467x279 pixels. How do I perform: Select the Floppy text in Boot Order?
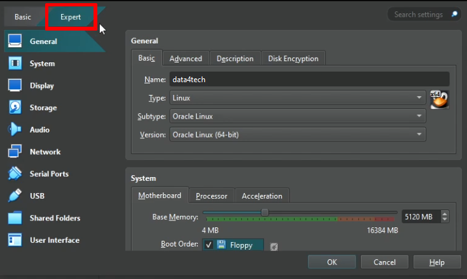click(x=241, y=245)
